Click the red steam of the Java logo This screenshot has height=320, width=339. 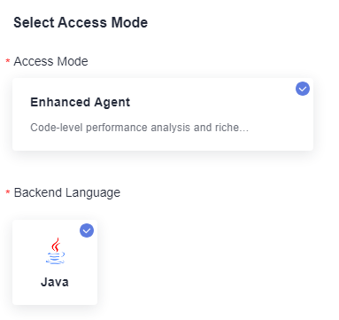click(56, 245)
